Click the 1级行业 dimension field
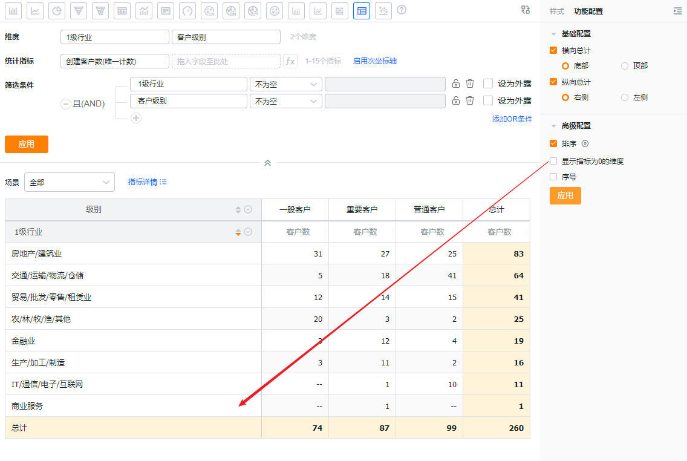Screen dimensions: 687x461 [115, 38]
